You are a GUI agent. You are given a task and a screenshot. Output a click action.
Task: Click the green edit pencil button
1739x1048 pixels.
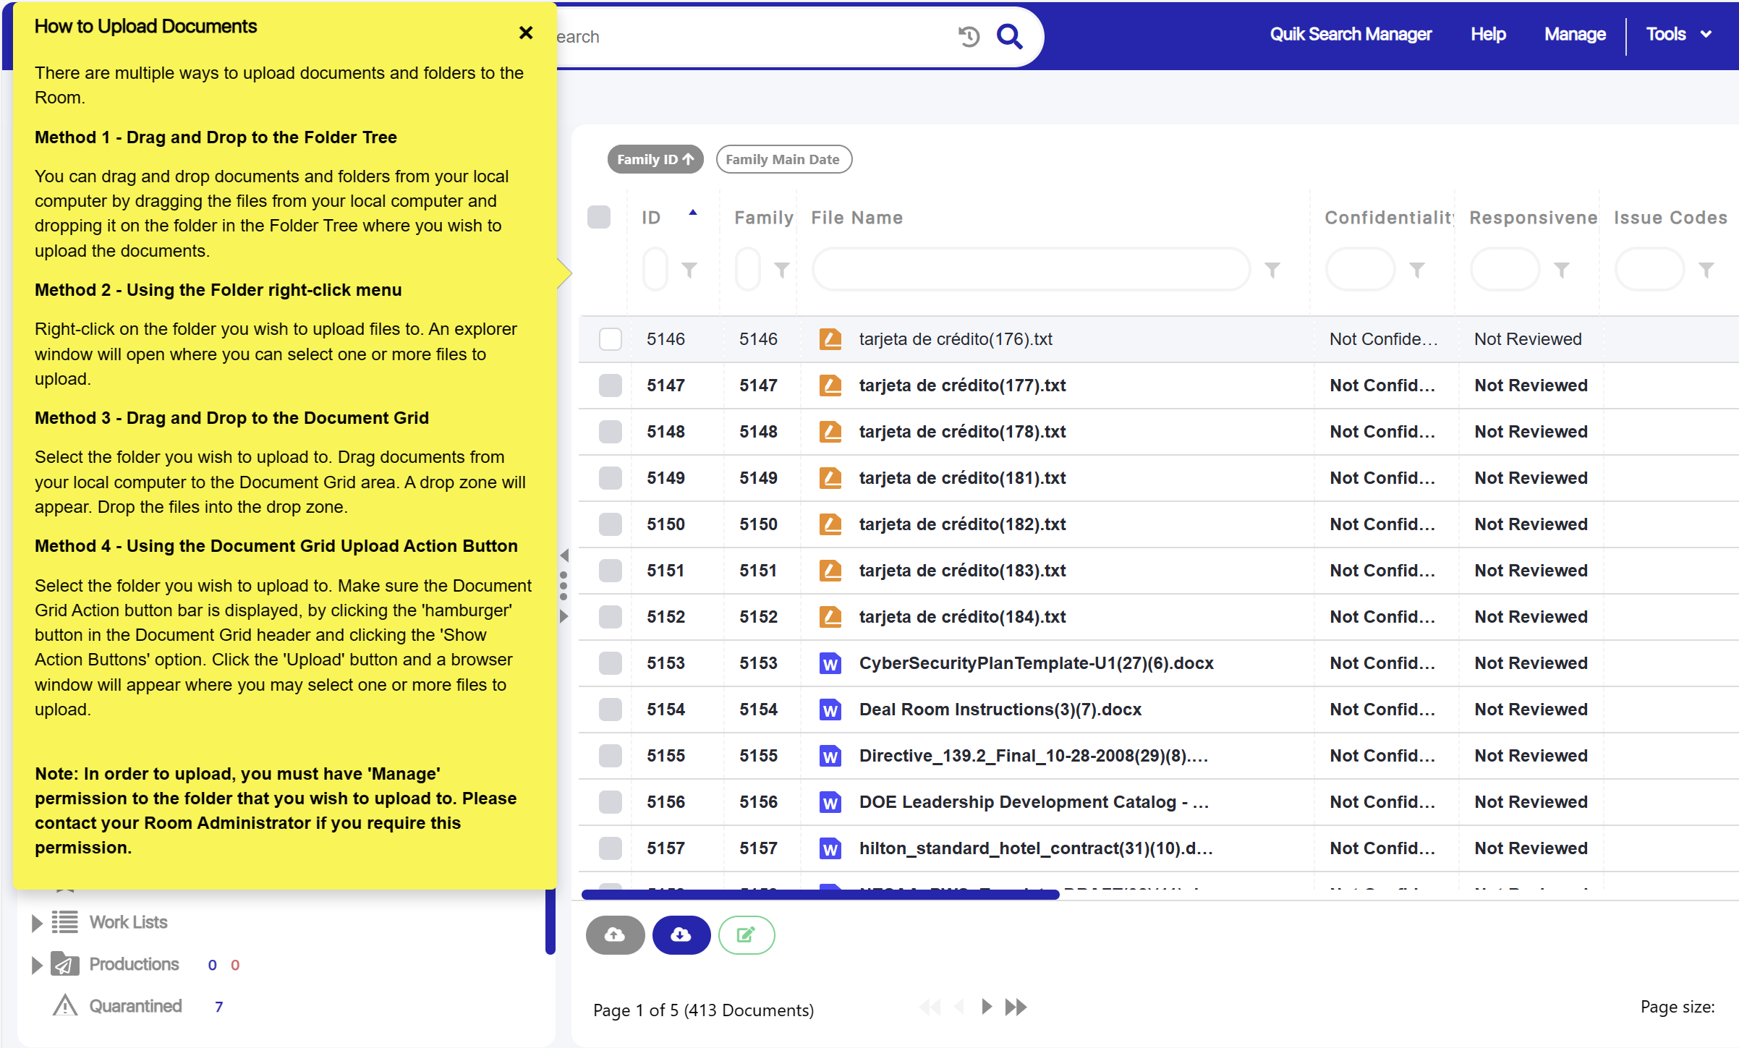coord(746,935)
